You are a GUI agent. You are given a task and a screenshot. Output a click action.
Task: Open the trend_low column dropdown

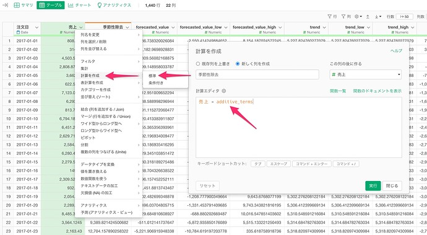[368, 27]
